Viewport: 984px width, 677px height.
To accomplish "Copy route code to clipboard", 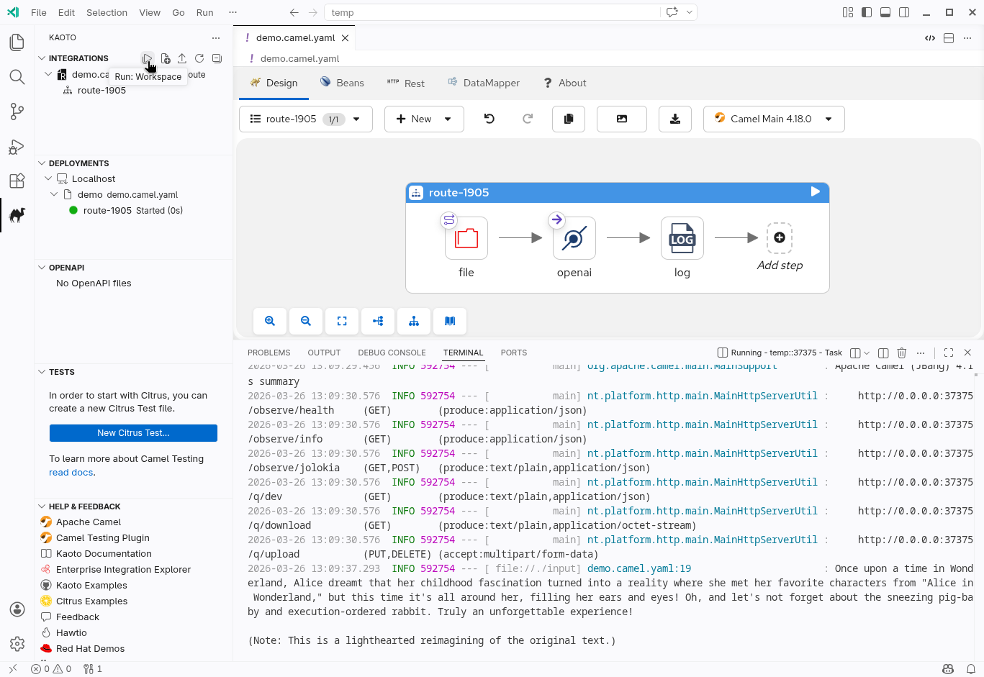I will tap(569, 119).
